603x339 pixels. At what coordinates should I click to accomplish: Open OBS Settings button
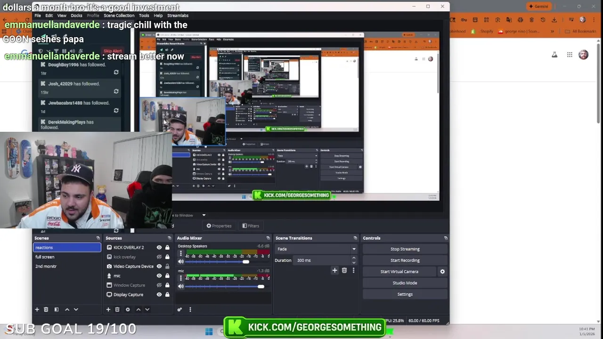[x=405, y=294]
